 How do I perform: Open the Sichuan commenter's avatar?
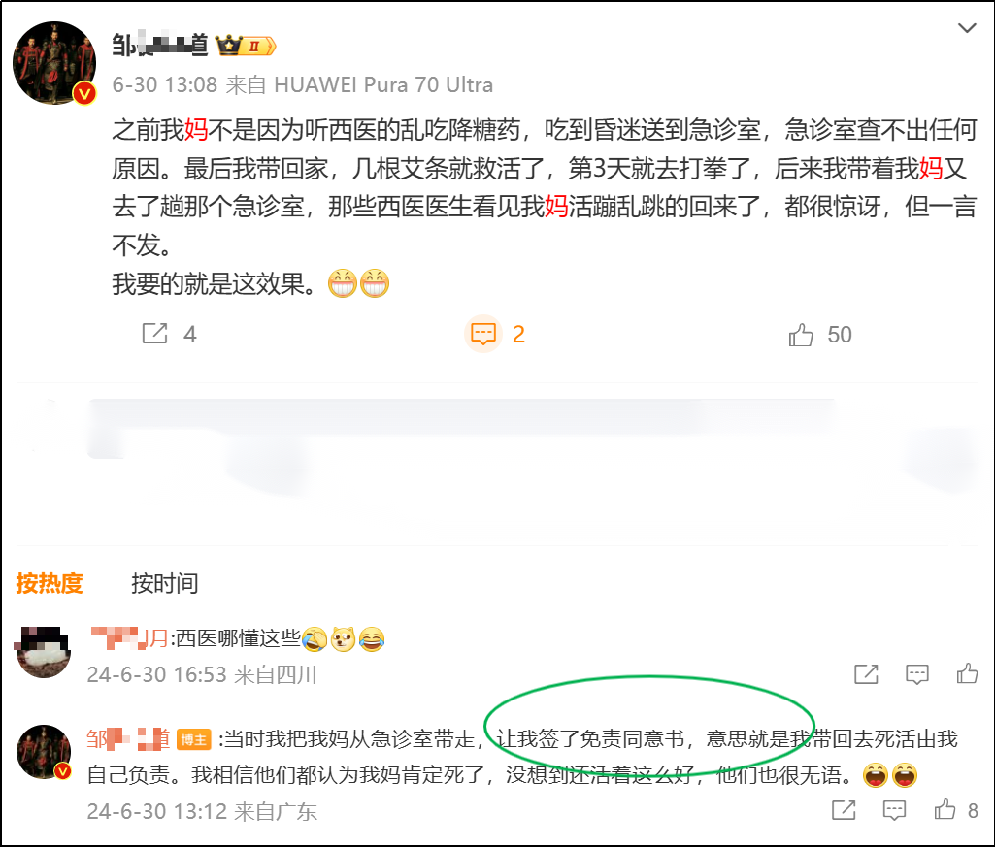(43, 652)
